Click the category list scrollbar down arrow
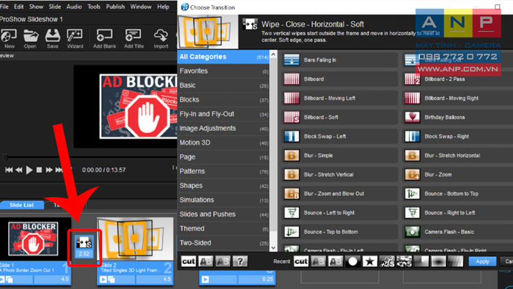Image resolution: width=513 pixels, height=289 pixels. pos(274,248)
